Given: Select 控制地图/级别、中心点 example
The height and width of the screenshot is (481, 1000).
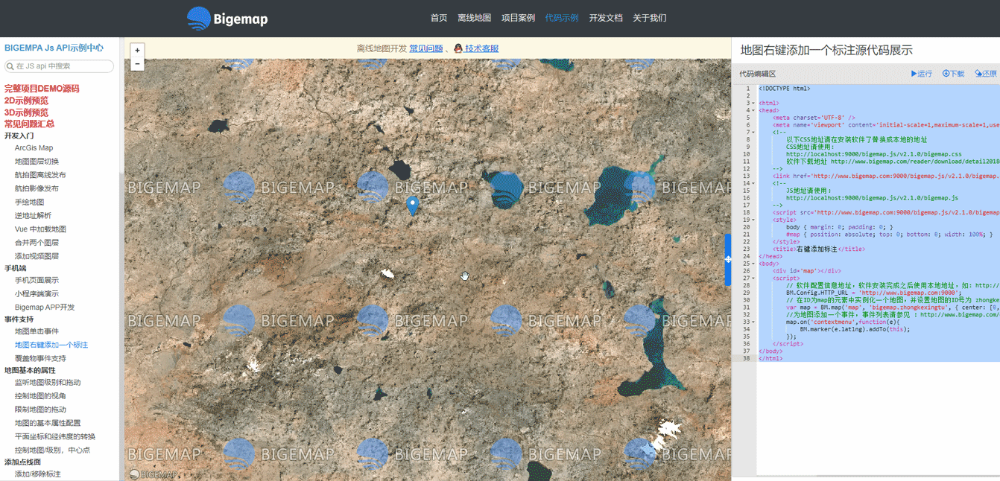Looking at the screenshot, I should pyautogui.click(x=52, y=450).
